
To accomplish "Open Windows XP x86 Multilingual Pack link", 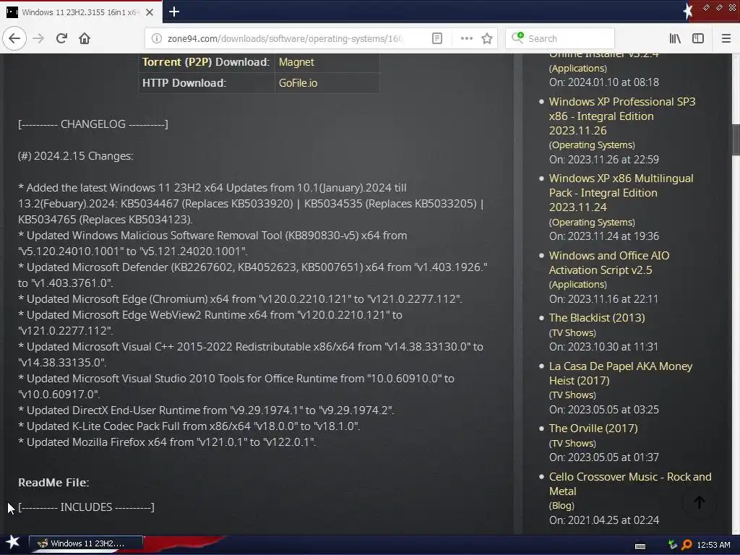I will click(621, 192).
